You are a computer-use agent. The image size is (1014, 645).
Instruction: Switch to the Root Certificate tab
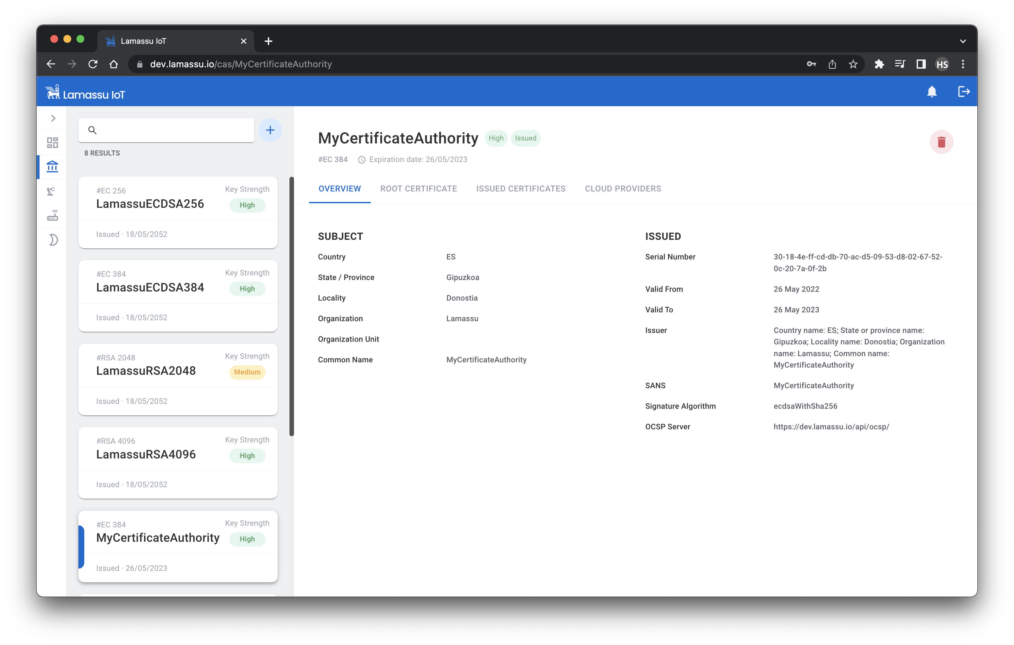[418, 189]
